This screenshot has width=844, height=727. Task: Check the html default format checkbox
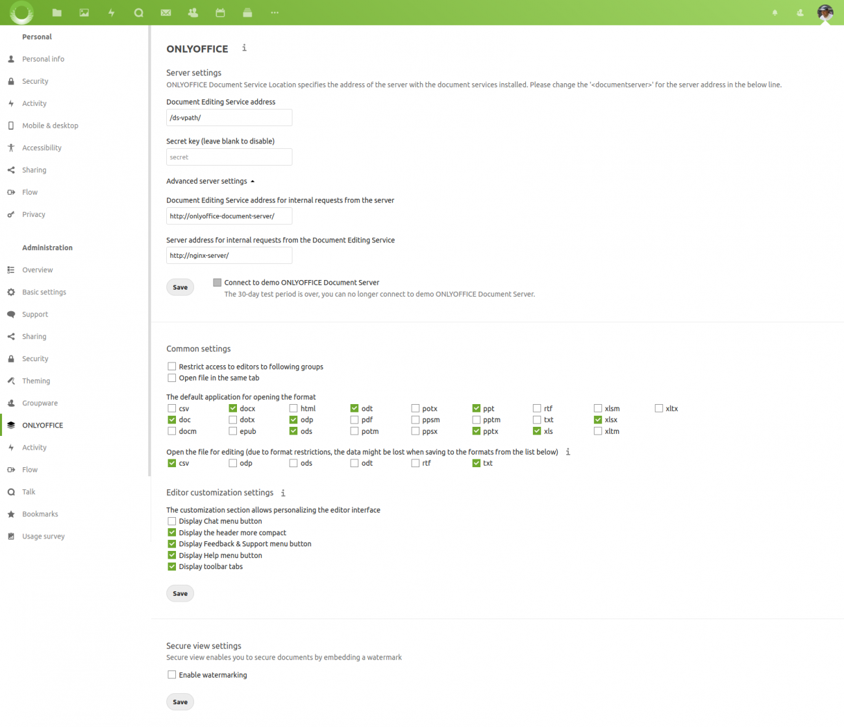293,409
